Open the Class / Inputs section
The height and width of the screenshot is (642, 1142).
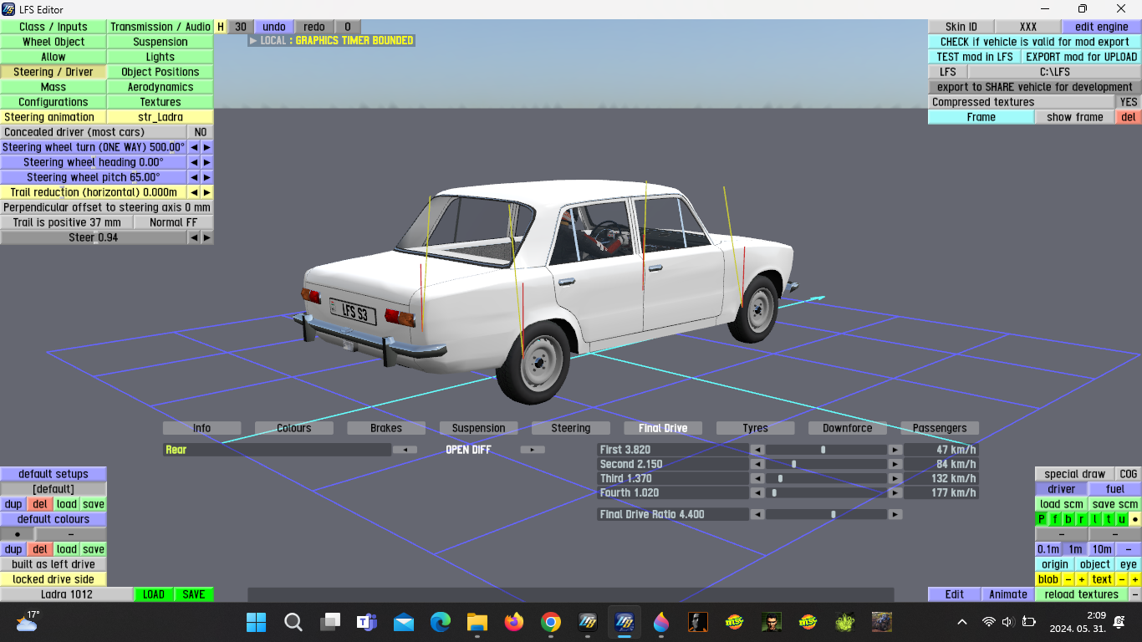click(x=54, y=27)
